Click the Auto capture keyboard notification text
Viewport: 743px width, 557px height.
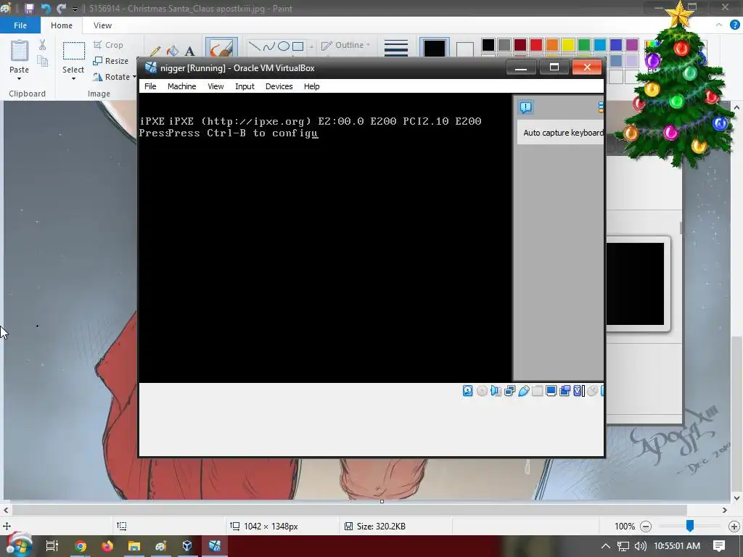pyautogui.click(x=563, y=133)
